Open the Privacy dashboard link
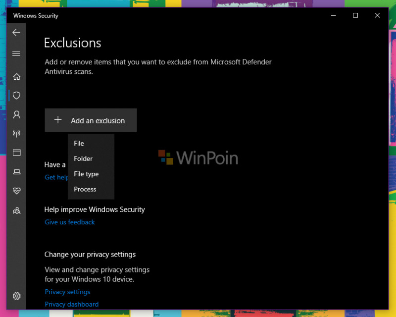396x317 pixels. 71,304
